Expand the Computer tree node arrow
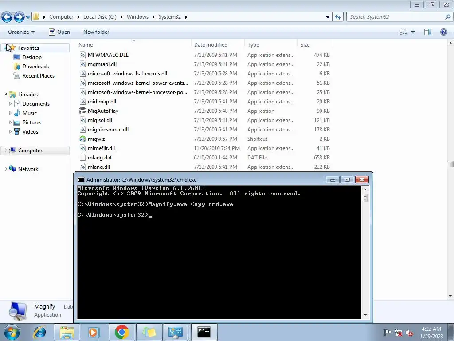454x341 pixels. (6, 150)
